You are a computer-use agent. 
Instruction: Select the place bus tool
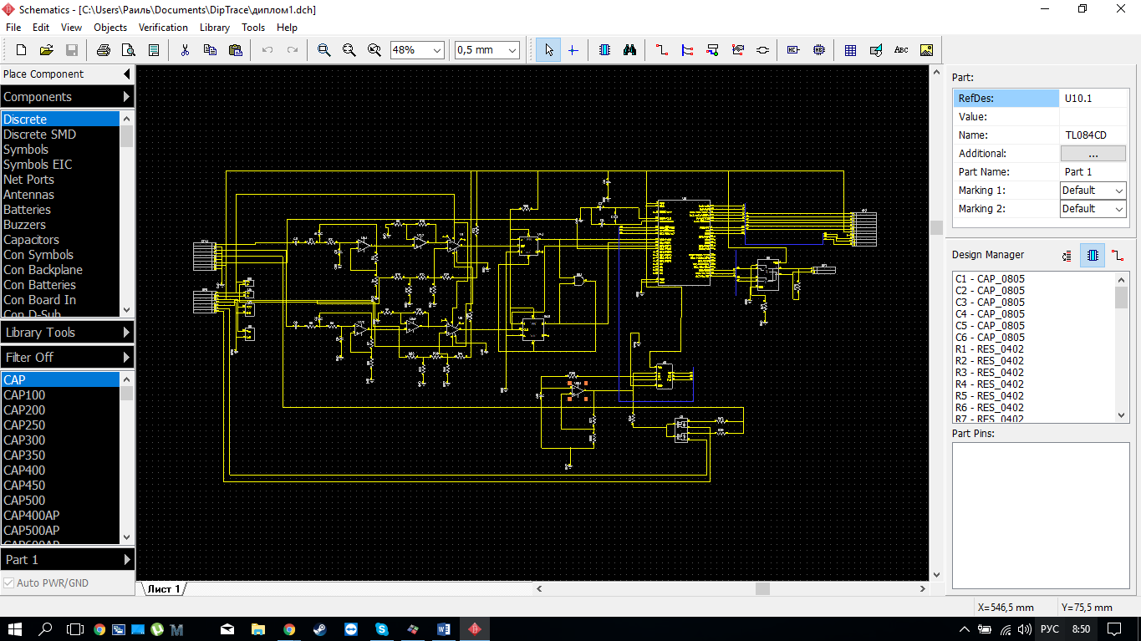pos(687,50)
